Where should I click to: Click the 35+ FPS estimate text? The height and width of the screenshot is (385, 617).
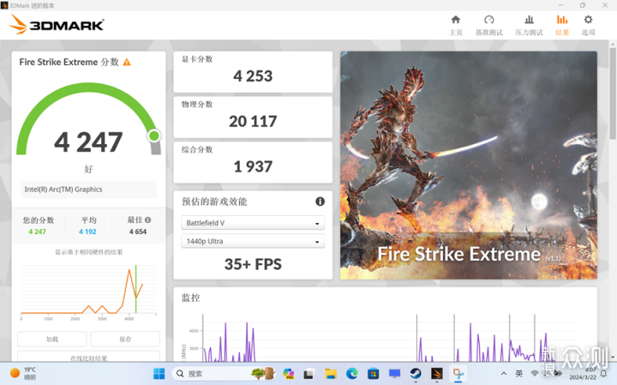click(253, 264)
